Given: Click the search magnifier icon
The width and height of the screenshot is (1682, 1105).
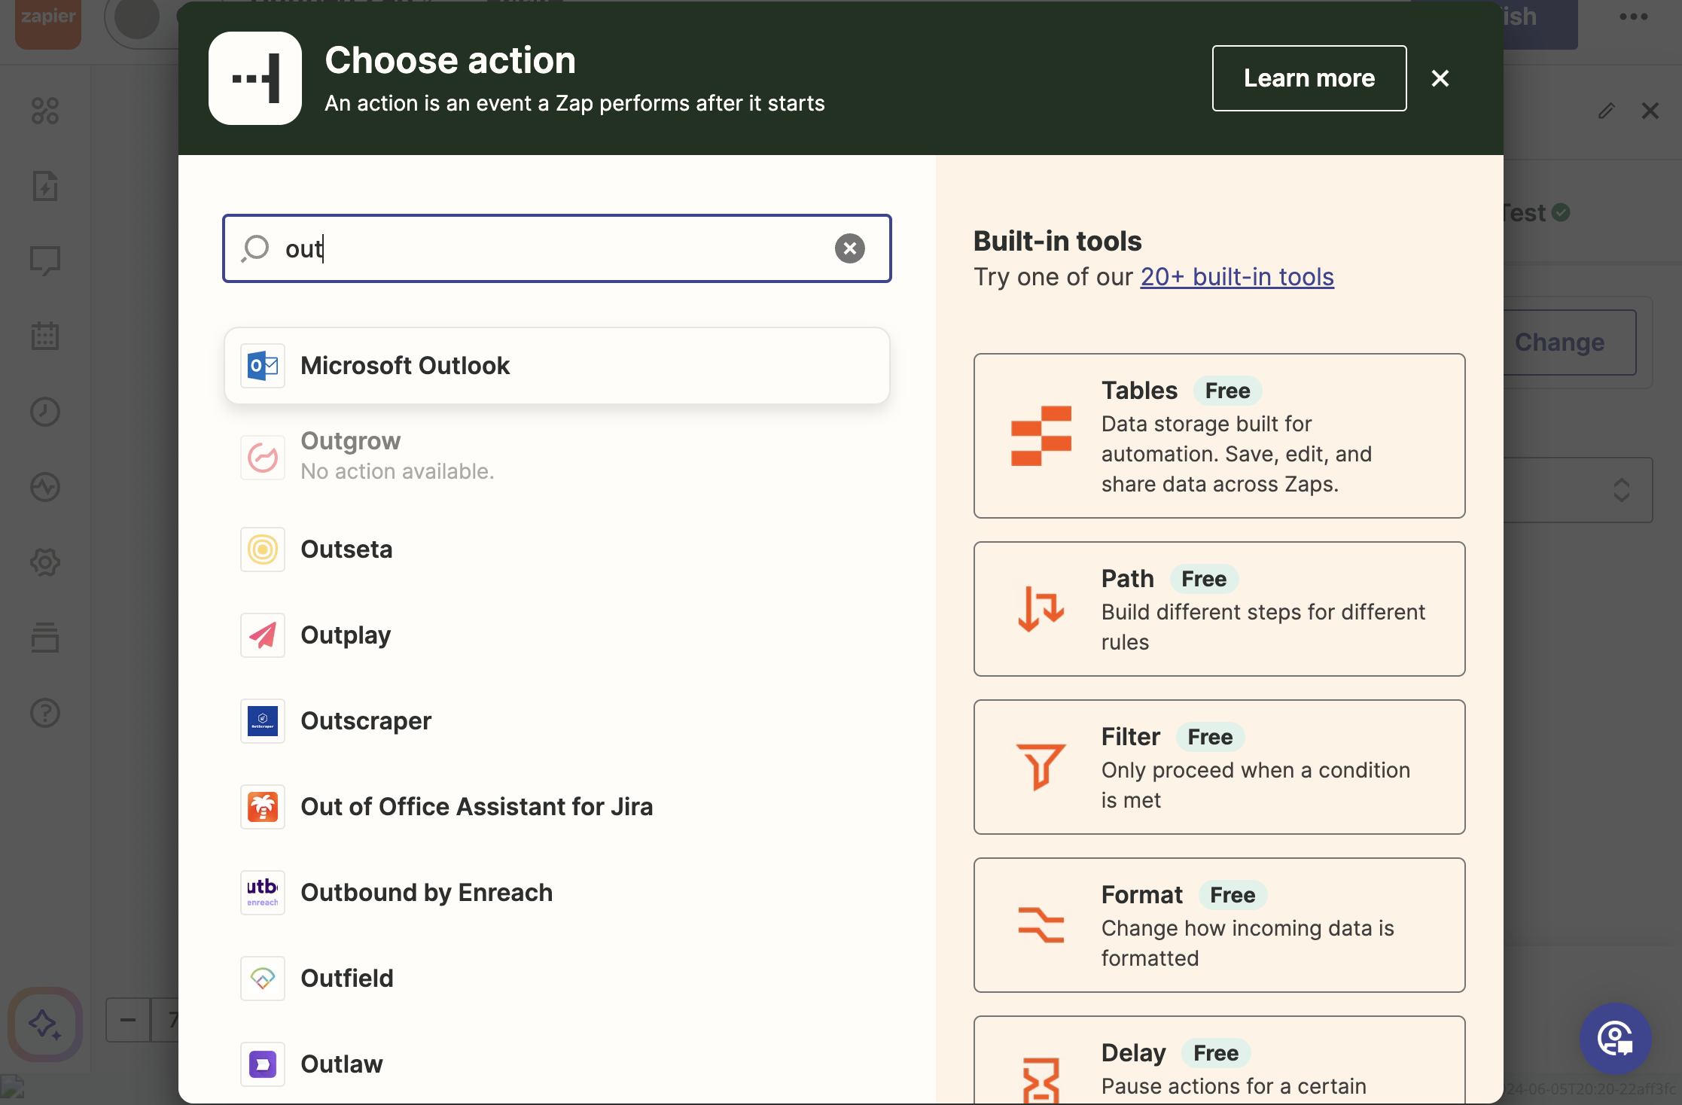Looking at the screenshot, I should tap(255, 248).
